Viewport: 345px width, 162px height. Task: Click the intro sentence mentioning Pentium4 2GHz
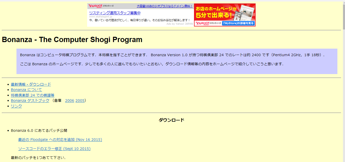pos(172,55)
